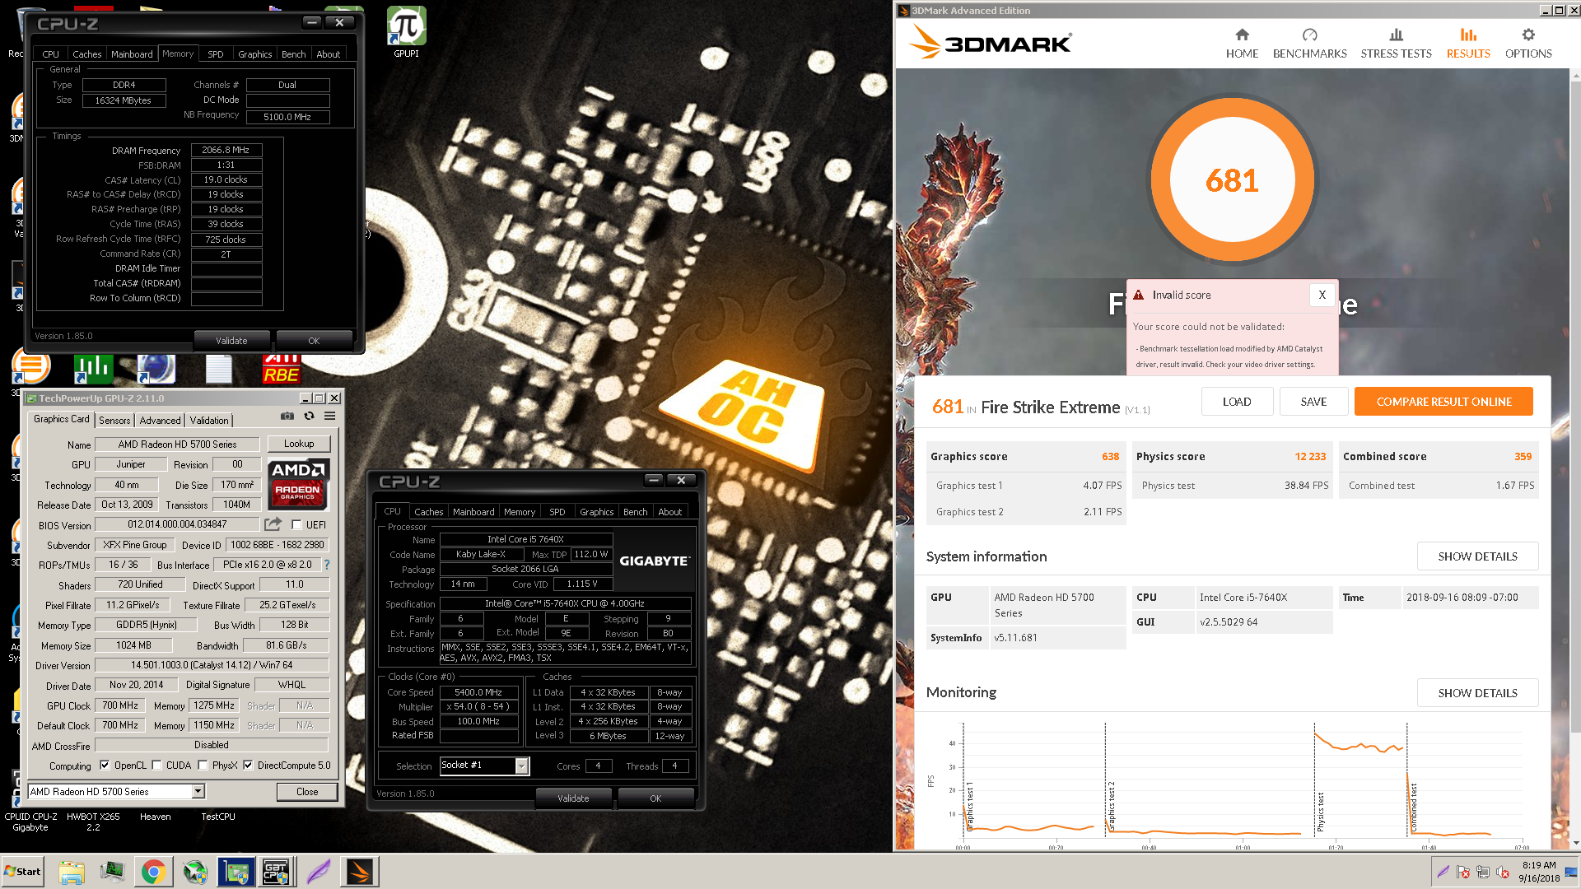
Task: Click the muted volume tray icon
Action: click(1503, 873)
